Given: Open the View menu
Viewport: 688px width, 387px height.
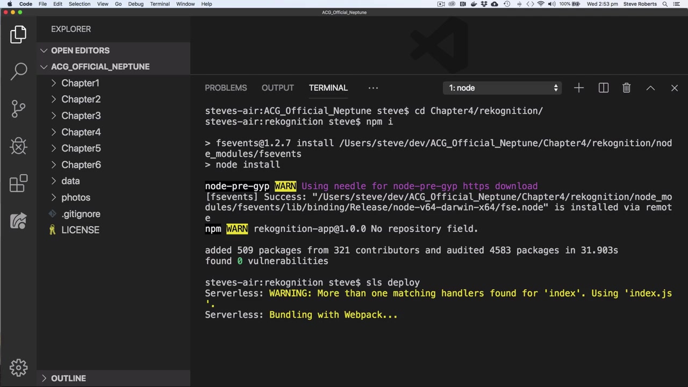Looking at the screenshot, I should (x=103, y=4).
